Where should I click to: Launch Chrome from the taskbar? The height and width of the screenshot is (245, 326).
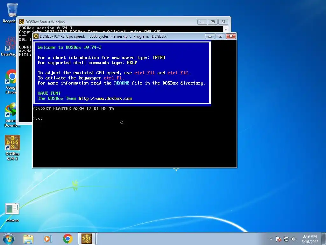67,239
